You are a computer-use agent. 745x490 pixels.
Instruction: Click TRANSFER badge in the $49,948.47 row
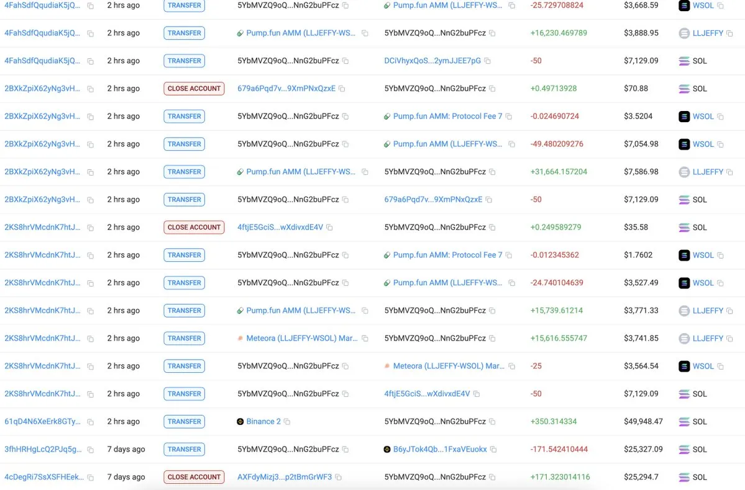185,421
